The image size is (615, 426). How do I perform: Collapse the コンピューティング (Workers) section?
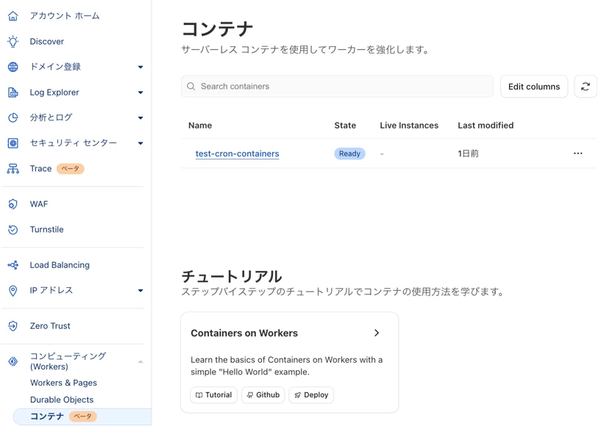pyautogui.click(x=141, y=361)
